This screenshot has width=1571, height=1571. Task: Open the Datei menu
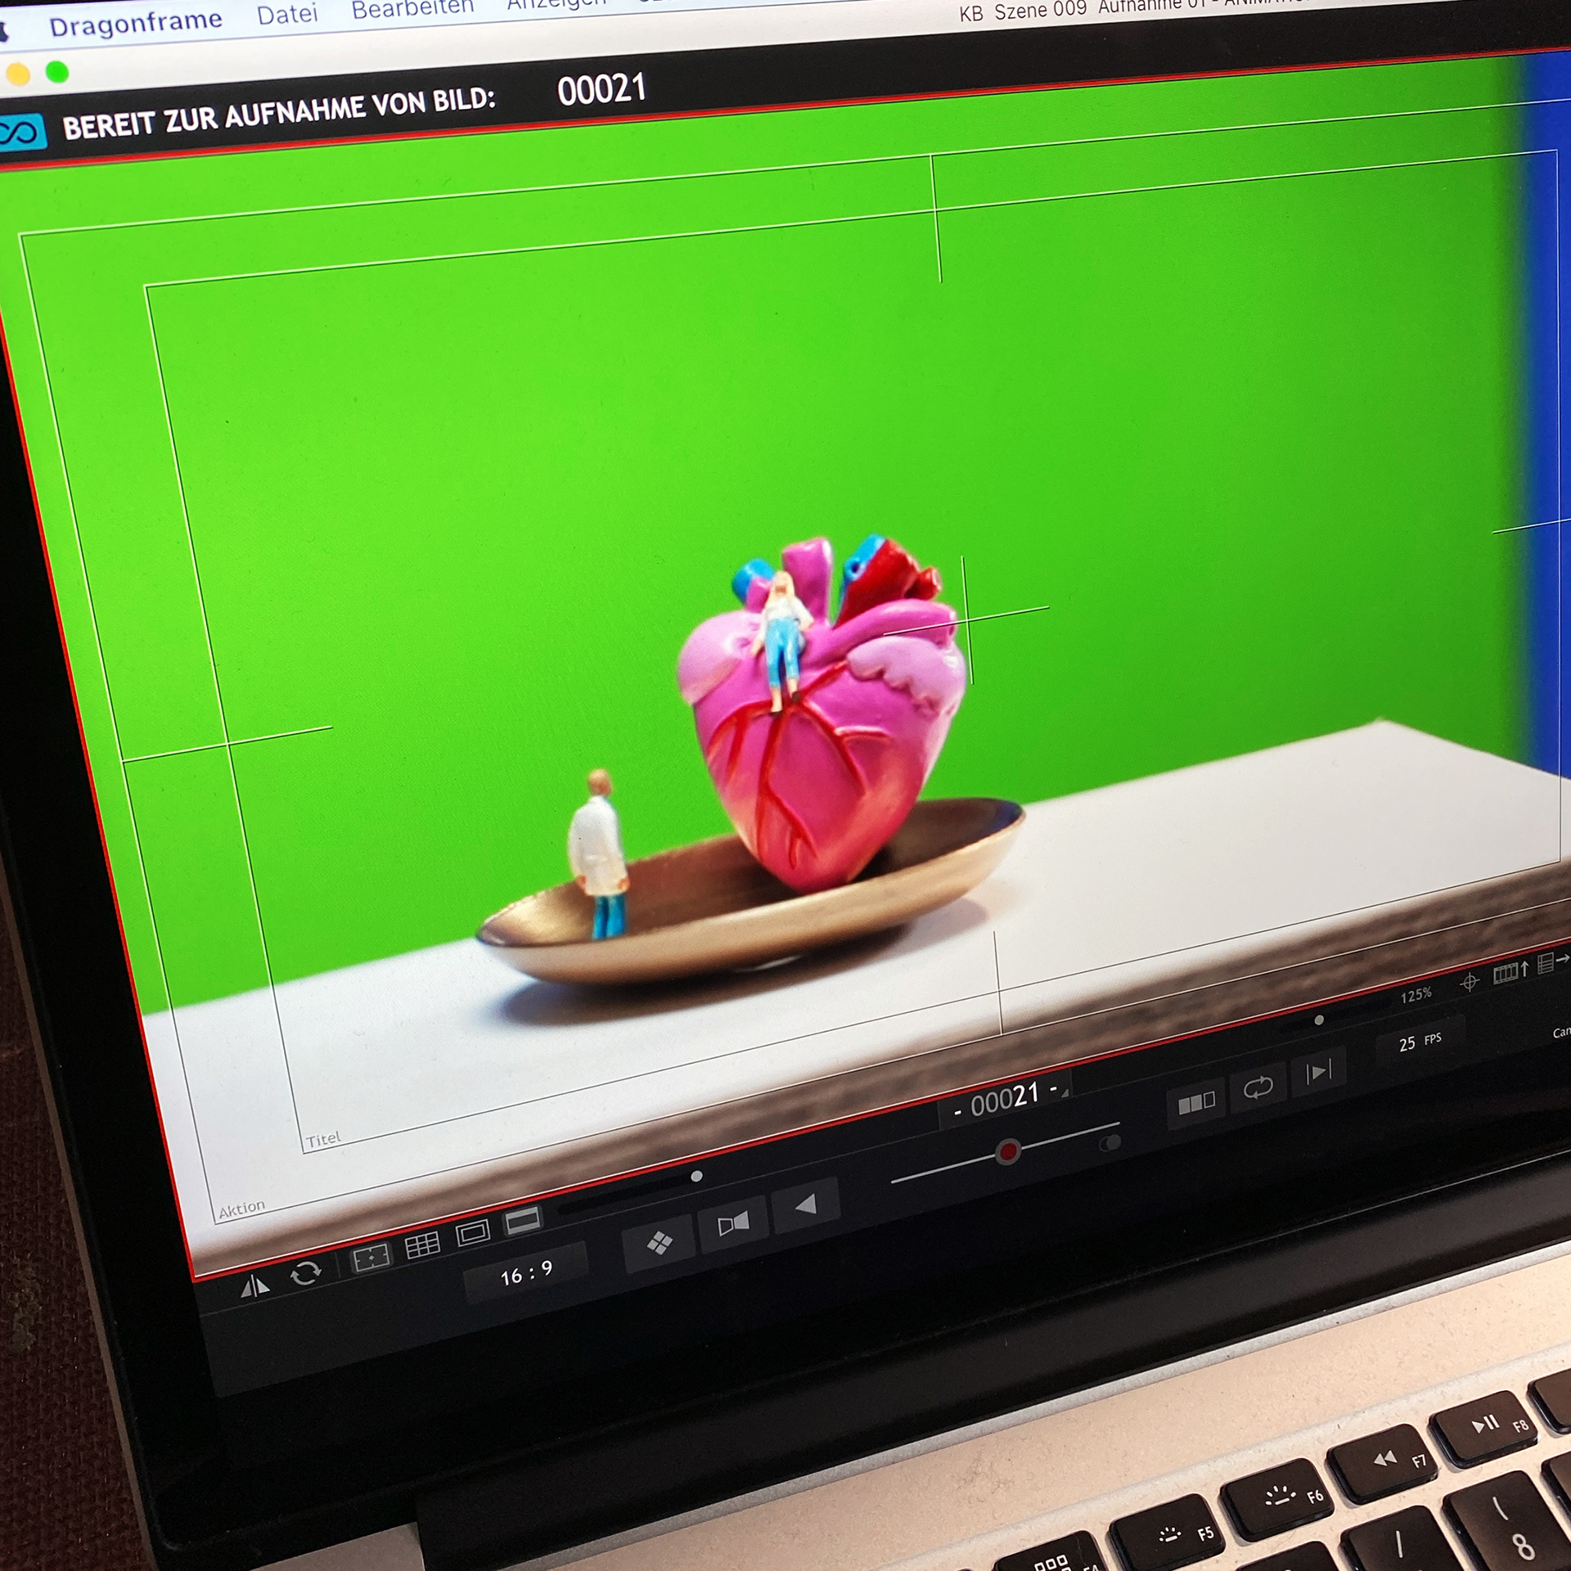tap(286, 15)
